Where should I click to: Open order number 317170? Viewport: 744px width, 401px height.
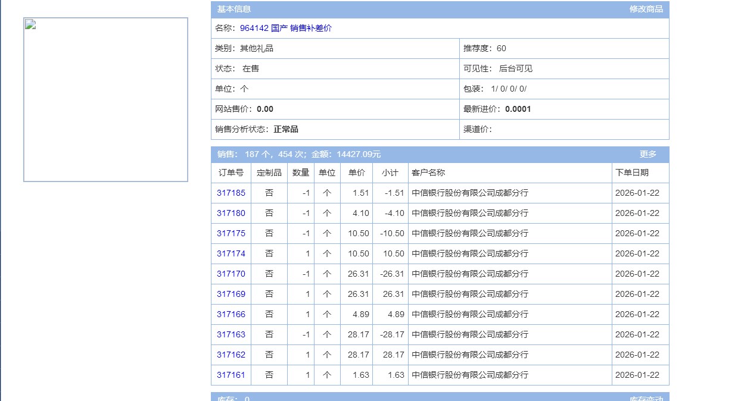(x=231, y=274)
